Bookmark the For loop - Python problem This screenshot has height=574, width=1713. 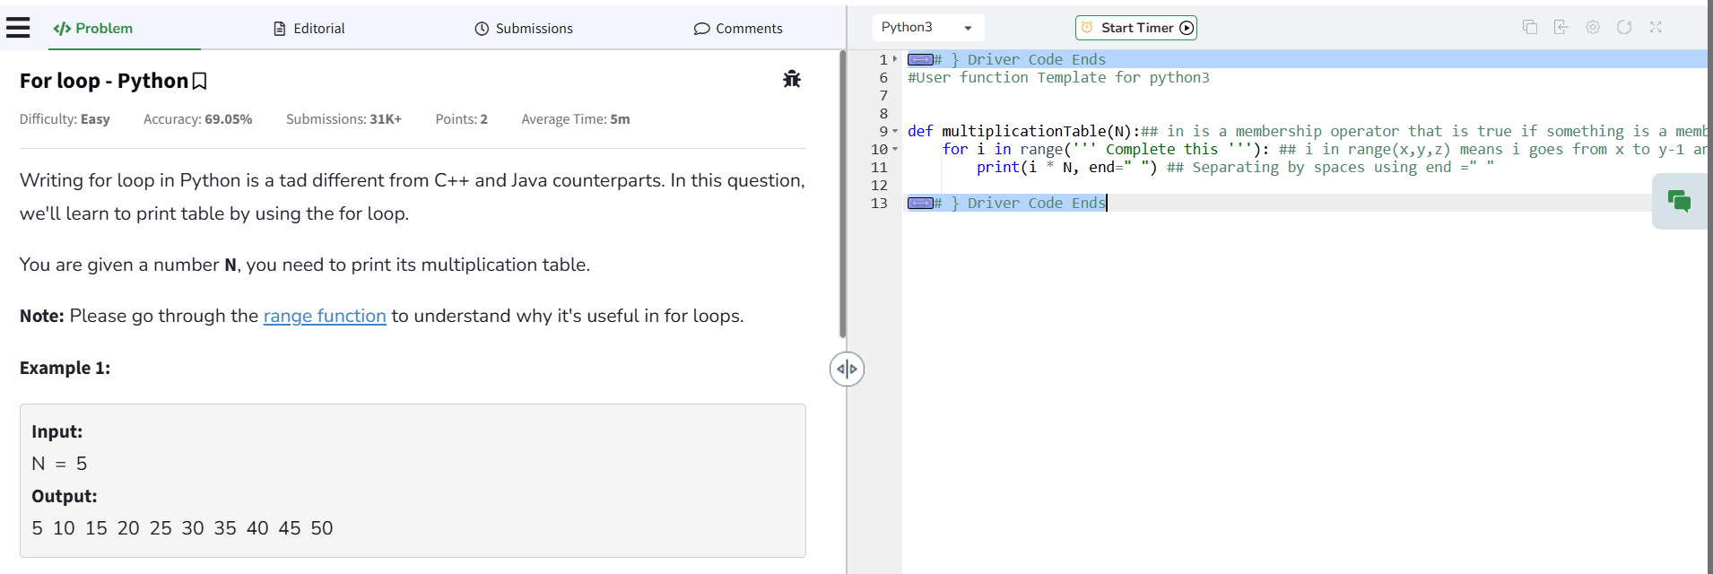(x=200, y=82)
